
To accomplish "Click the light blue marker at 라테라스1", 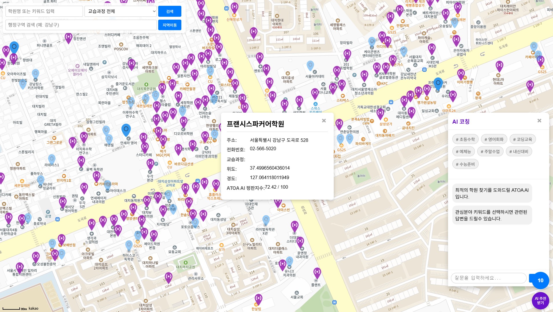I will coord(52,159).
